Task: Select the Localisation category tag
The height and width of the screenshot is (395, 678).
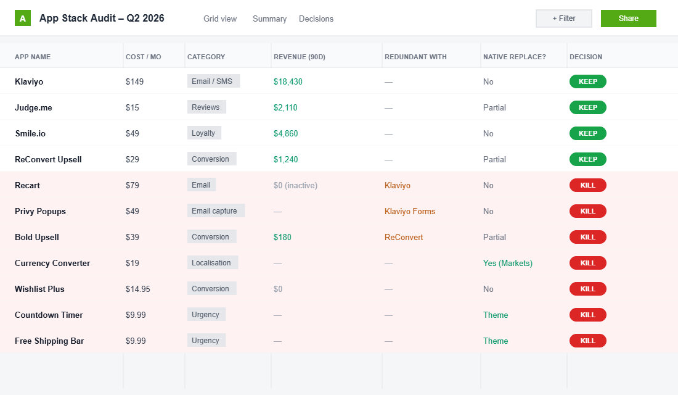Action: tap(211, 263)
